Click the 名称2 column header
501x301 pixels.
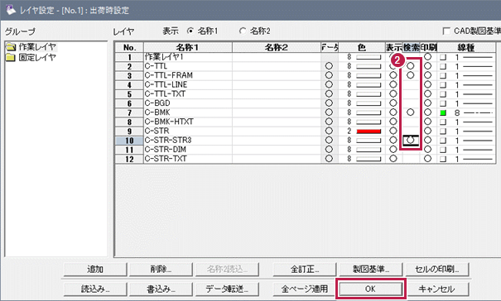[277, 48]
